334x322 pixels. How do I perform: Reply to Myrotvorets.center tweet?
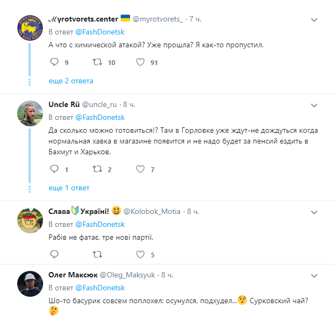pos(54,62)
